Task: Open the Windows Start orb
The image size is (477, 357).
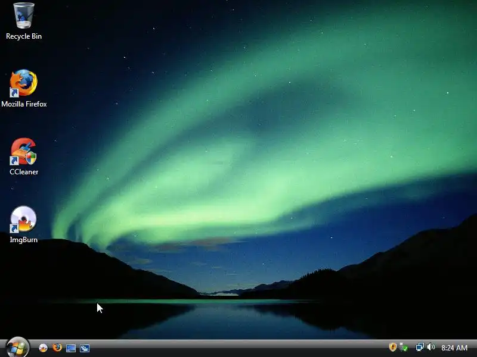Action: 17,347
